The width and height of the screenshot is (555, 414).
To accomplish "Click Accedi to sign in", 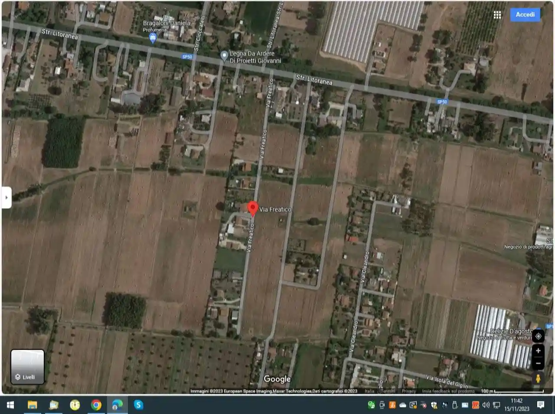I will tap(525, 15).
